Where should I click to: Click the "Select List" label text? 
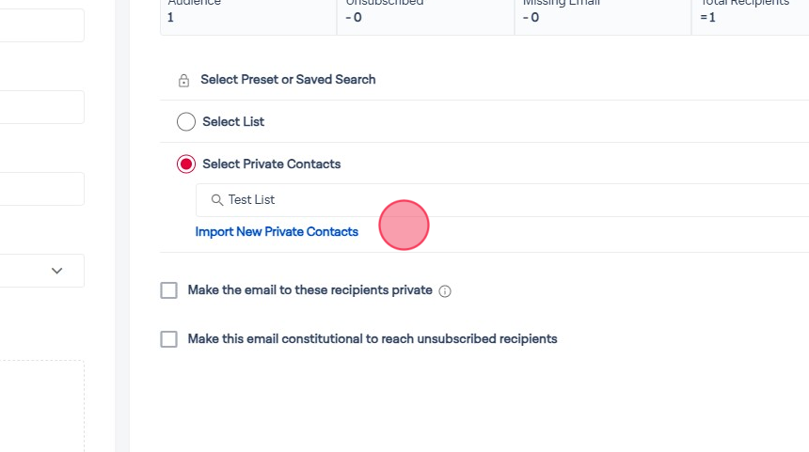pos(233,122)
